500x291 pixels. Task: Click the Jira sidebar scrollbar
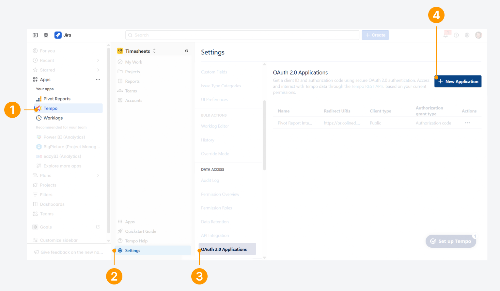pyautogui.click(x=108, y=140)
